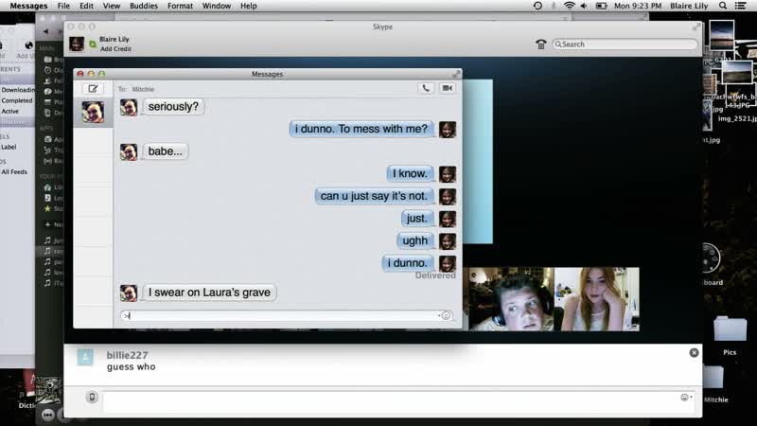Click the 'I swear on Laura's grave' message
The height and width of the screenshot is (426, 757).
tap(209, 293)
